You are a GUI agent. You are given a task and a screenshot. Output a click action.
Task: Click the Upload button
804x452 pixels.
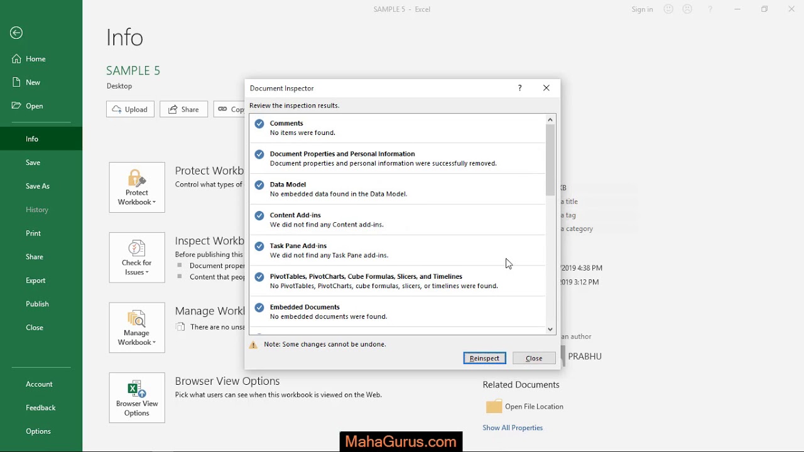130,109
